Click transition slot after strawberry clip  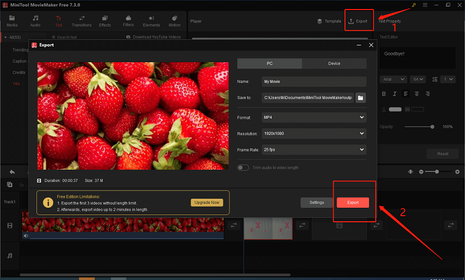pyautogui.click(x=234, y=226)
